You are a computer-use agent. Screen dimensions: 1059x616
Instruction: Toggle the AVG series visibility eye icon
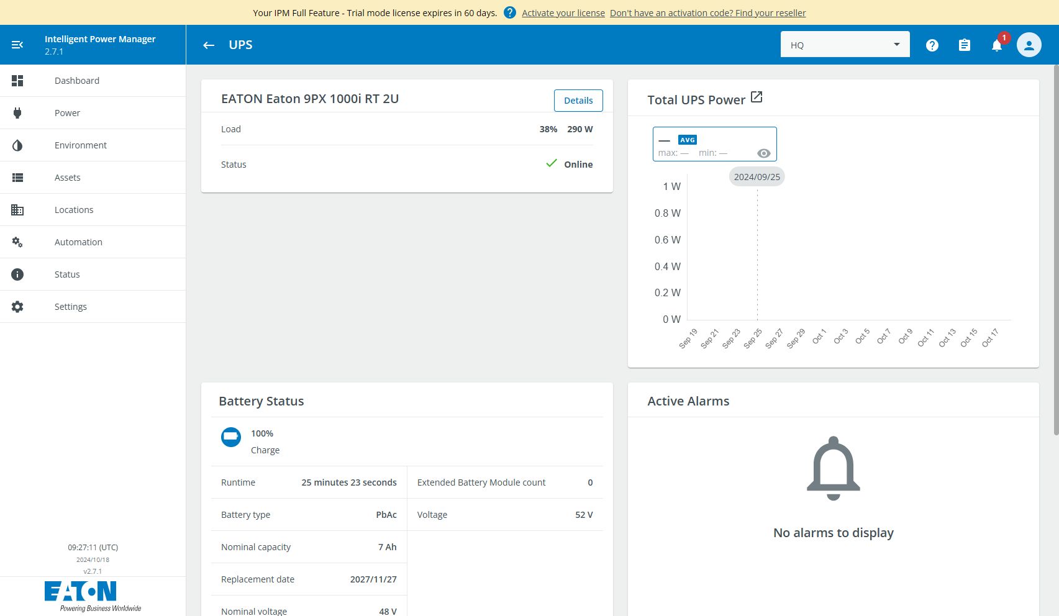pos(764,153)
